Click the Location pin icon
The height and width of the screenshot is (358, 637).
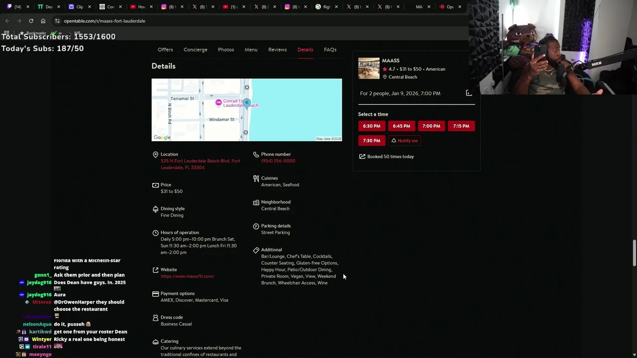click(155, 155)
